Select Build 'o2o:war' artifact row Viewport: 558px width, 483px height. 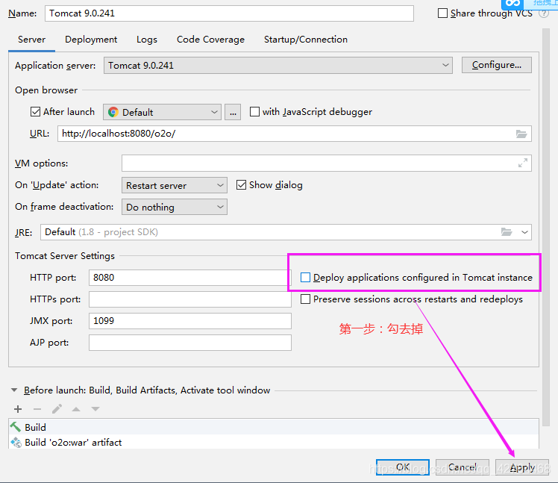coord(274,443)
